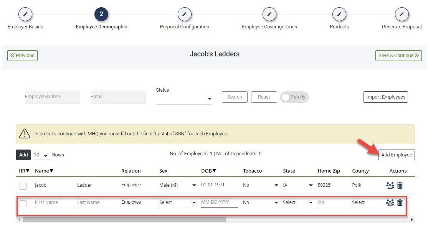Image resolution: width=428 pixels, height=227 pixels.
Task: Open the Status filter dropdown
Action: [x=184, y=99]
